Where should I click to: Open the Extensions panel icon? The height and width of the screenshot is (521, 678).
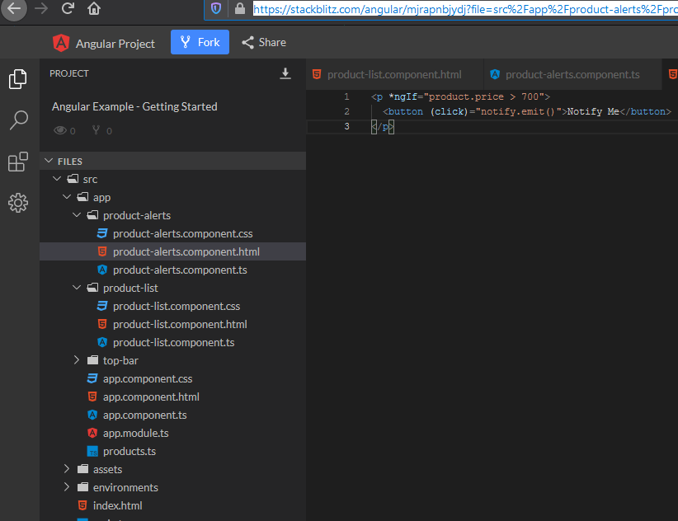(17, 162)
